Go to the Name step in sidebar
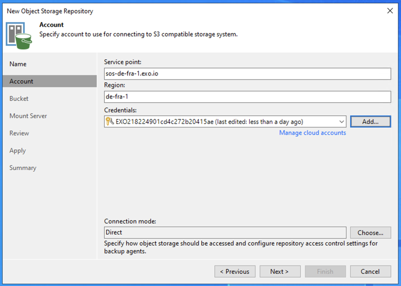 (18, 64)
